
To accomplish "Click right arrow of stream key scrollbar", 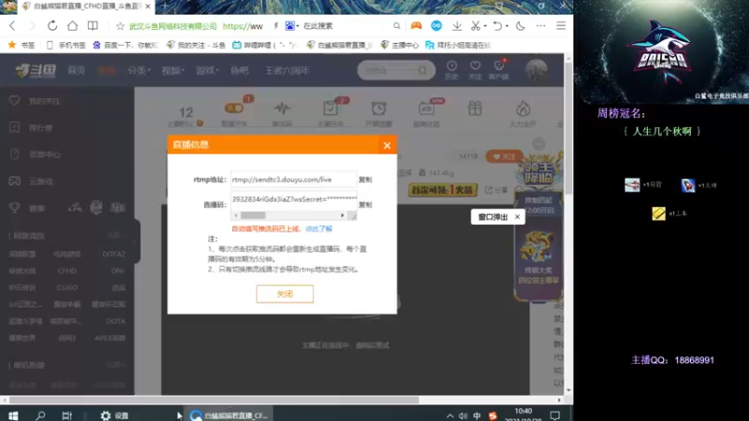I will coord(343,216).
